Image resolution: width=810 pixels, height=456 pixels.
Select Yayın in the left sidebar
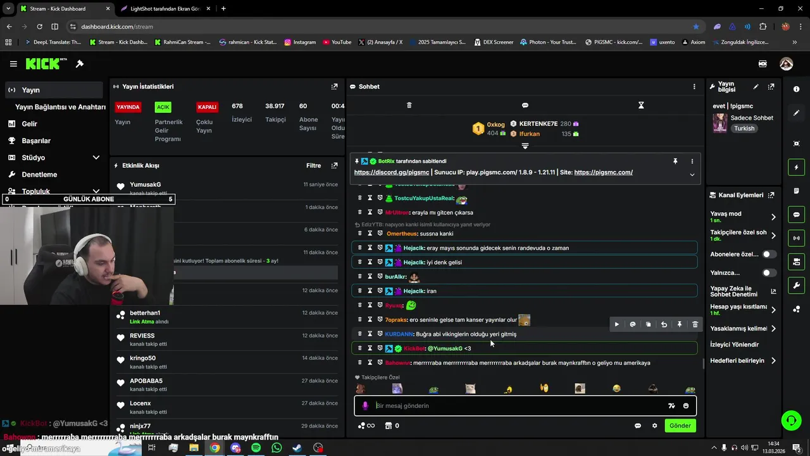(53, 90)
